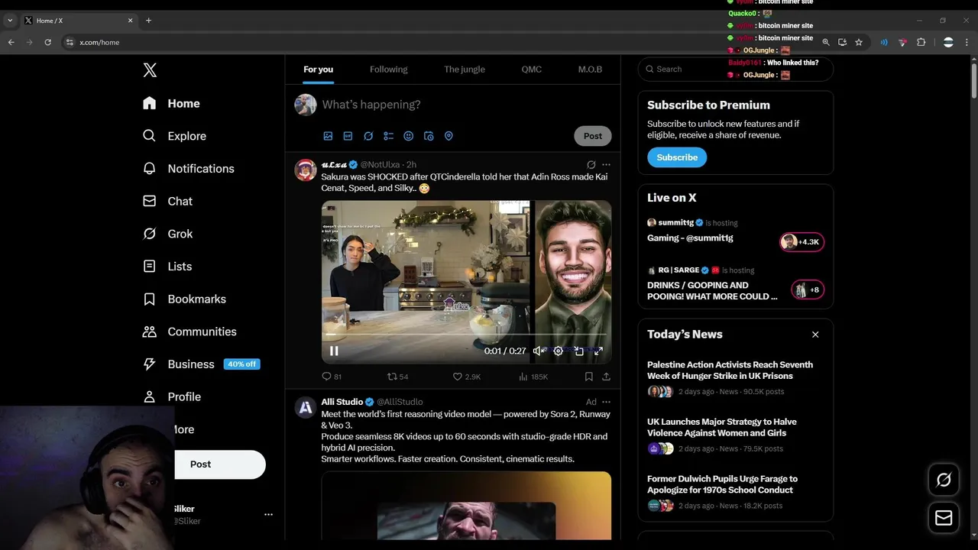Viewport: 978px width, 550px height.
Task: Toggle picture-in-picture on the video
Action: click(x=579, y=351)
